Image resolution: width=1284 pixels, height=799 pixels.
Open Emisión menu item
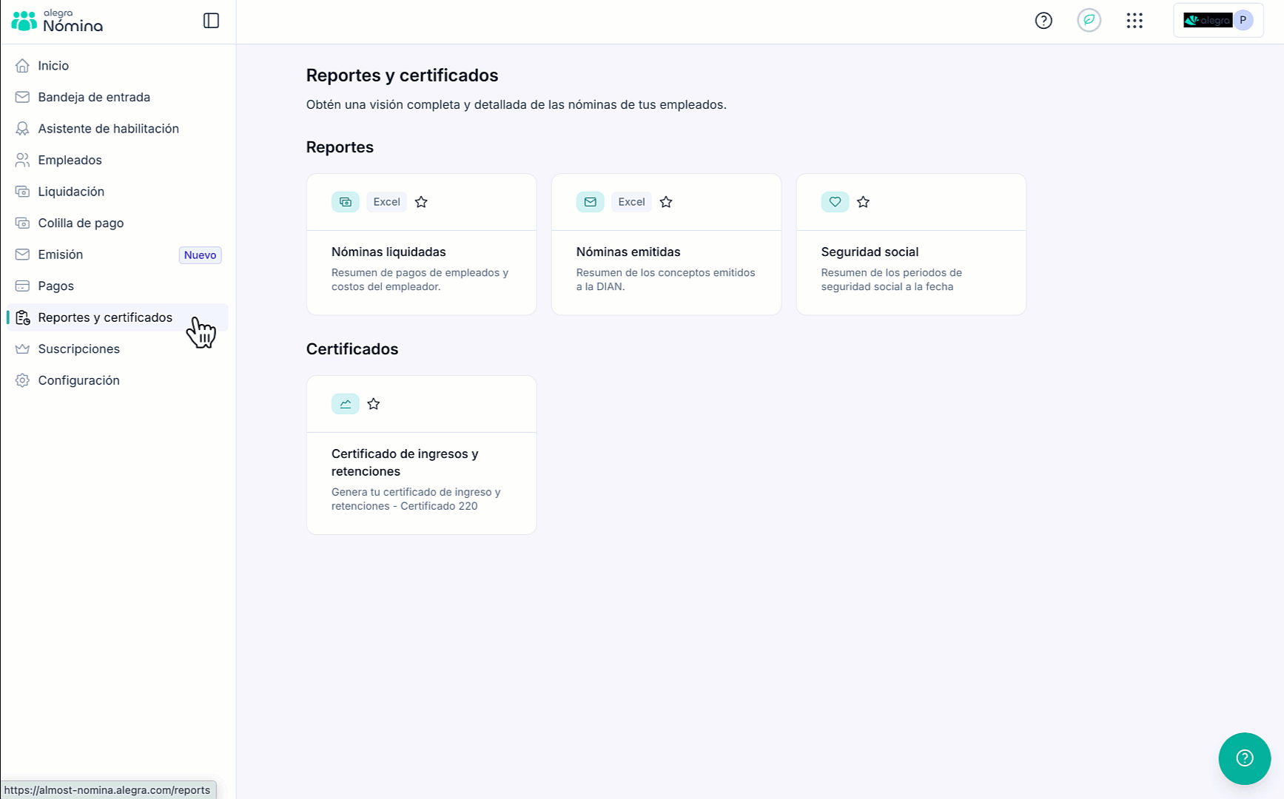[x=118, y=254]
